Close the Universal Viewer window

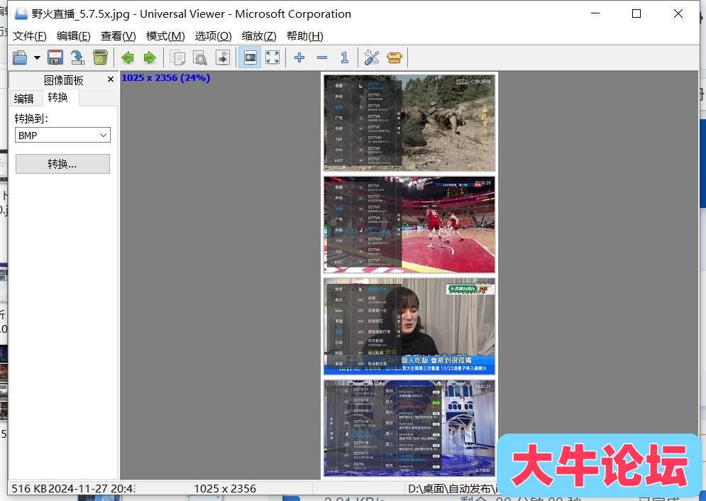(678, 13)
